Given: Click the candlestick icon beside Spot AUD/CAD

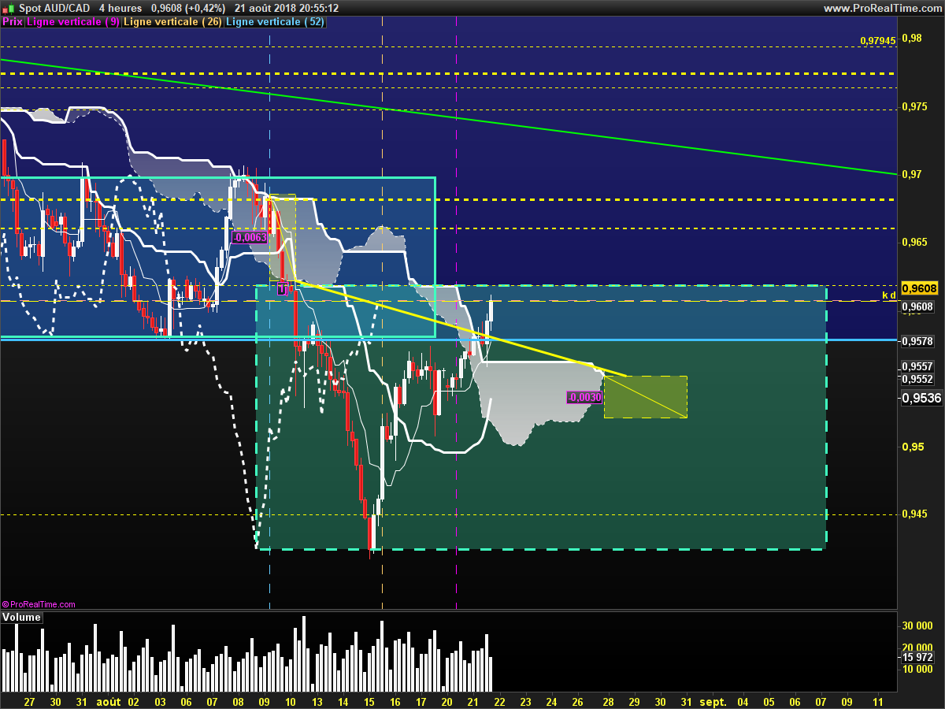Looking at the screenshot, I should click(9, 7).
